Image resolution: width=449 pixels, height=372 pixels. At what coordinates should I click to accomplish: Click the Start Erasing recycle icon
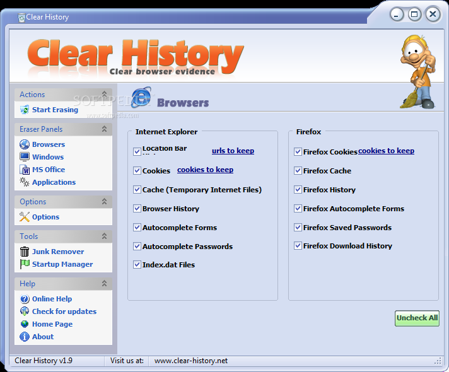click(25, 110)
